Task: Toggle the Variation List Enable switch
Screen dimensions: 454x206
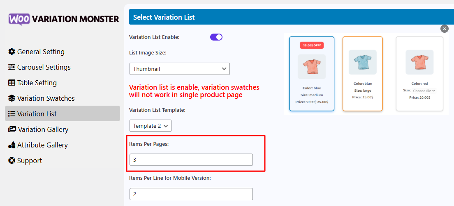Action: (x=216, y=37)
